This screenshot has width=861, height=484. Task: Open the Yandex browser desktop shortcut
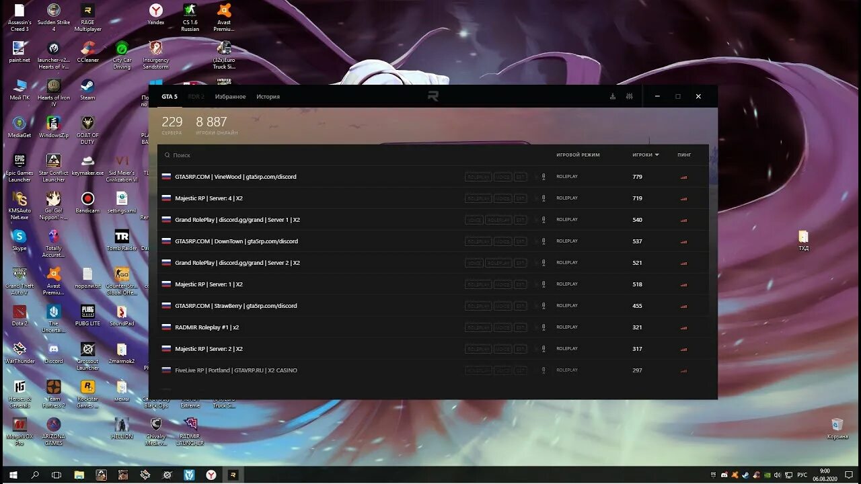click(x=156, y=13)
